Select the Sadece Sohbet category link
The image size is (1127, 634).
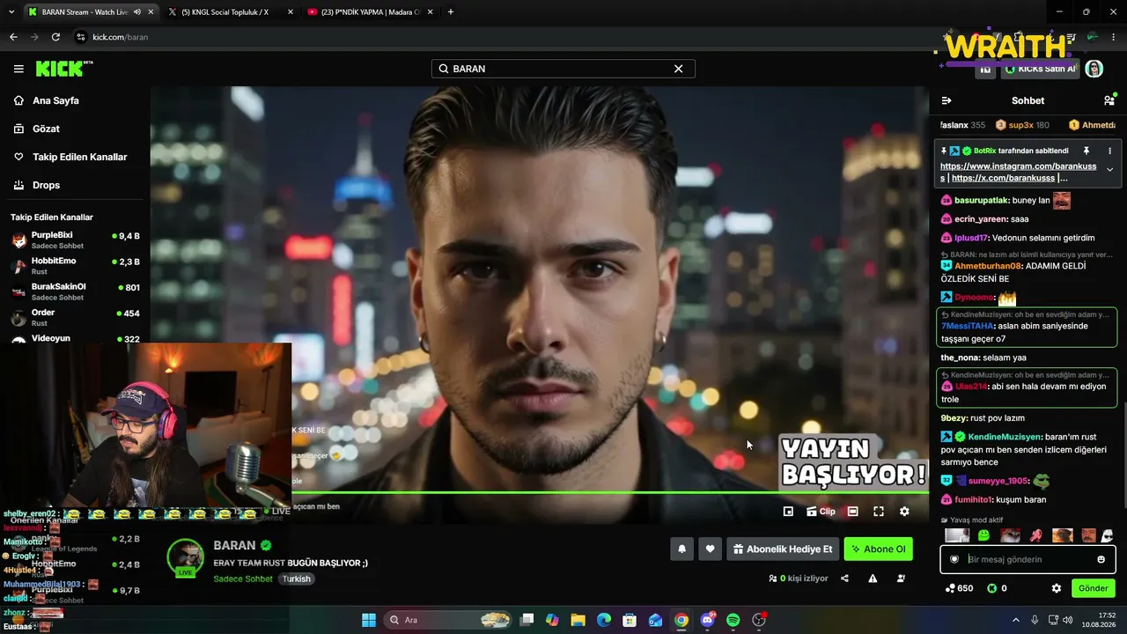(x=243, y=579)
